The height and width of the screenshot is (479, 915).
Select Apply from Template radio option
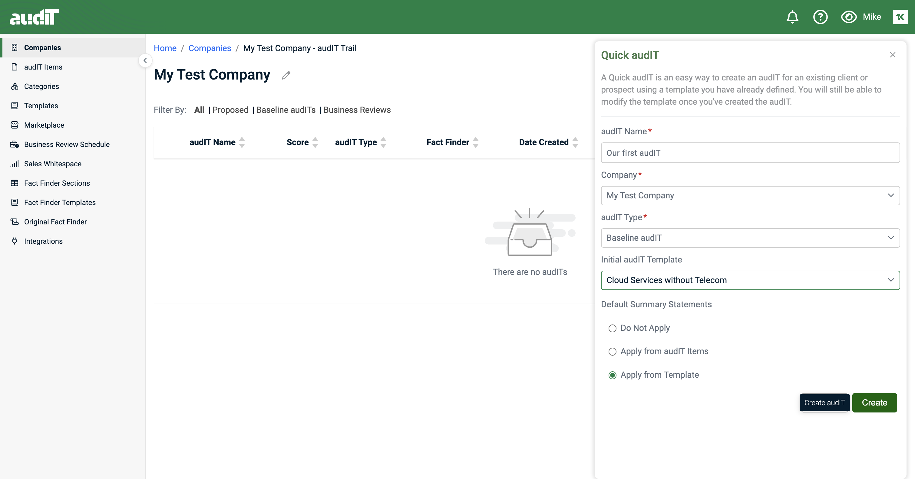[x=612, y=375]
